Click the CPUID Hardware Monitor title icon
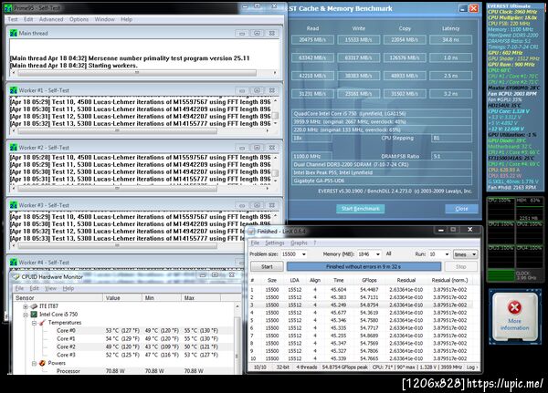 (16, 277)
